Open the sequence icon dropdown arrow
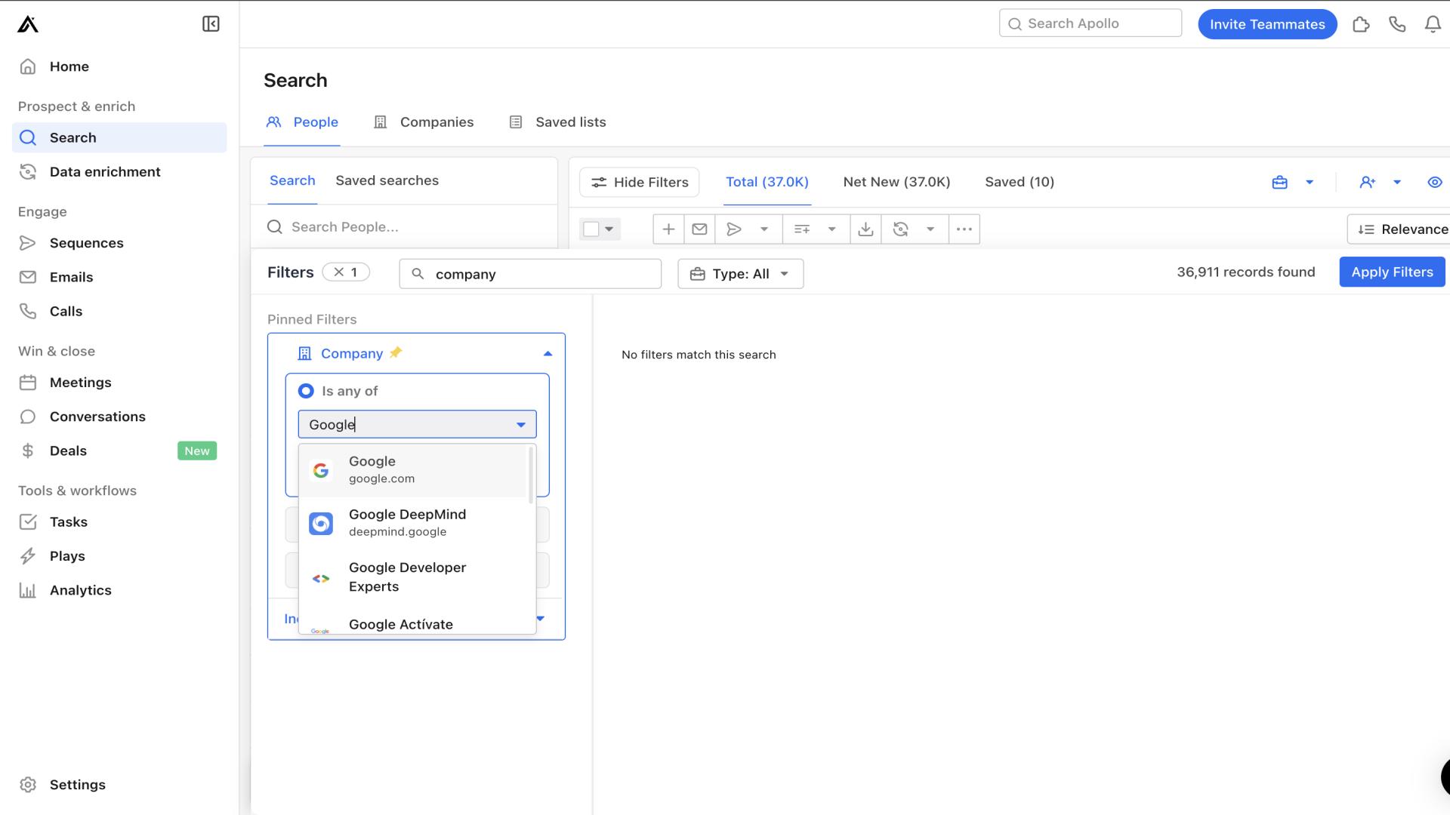Screen dimensions: 1450x815 pyautogui.click(x=764, y=229)
